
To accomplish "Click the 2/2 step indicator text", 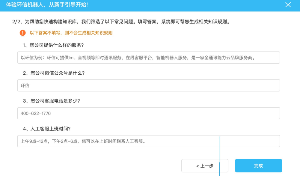I will point(16,22).
